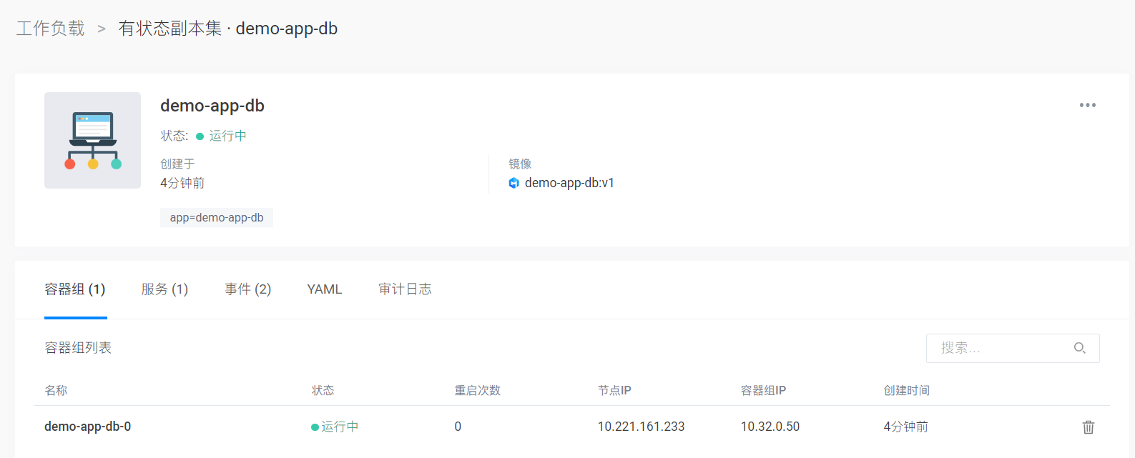Click the demo-app-db:v1 image name
Screen dimensions: 1135x458
pyautogui.click(x=569, y=183)
